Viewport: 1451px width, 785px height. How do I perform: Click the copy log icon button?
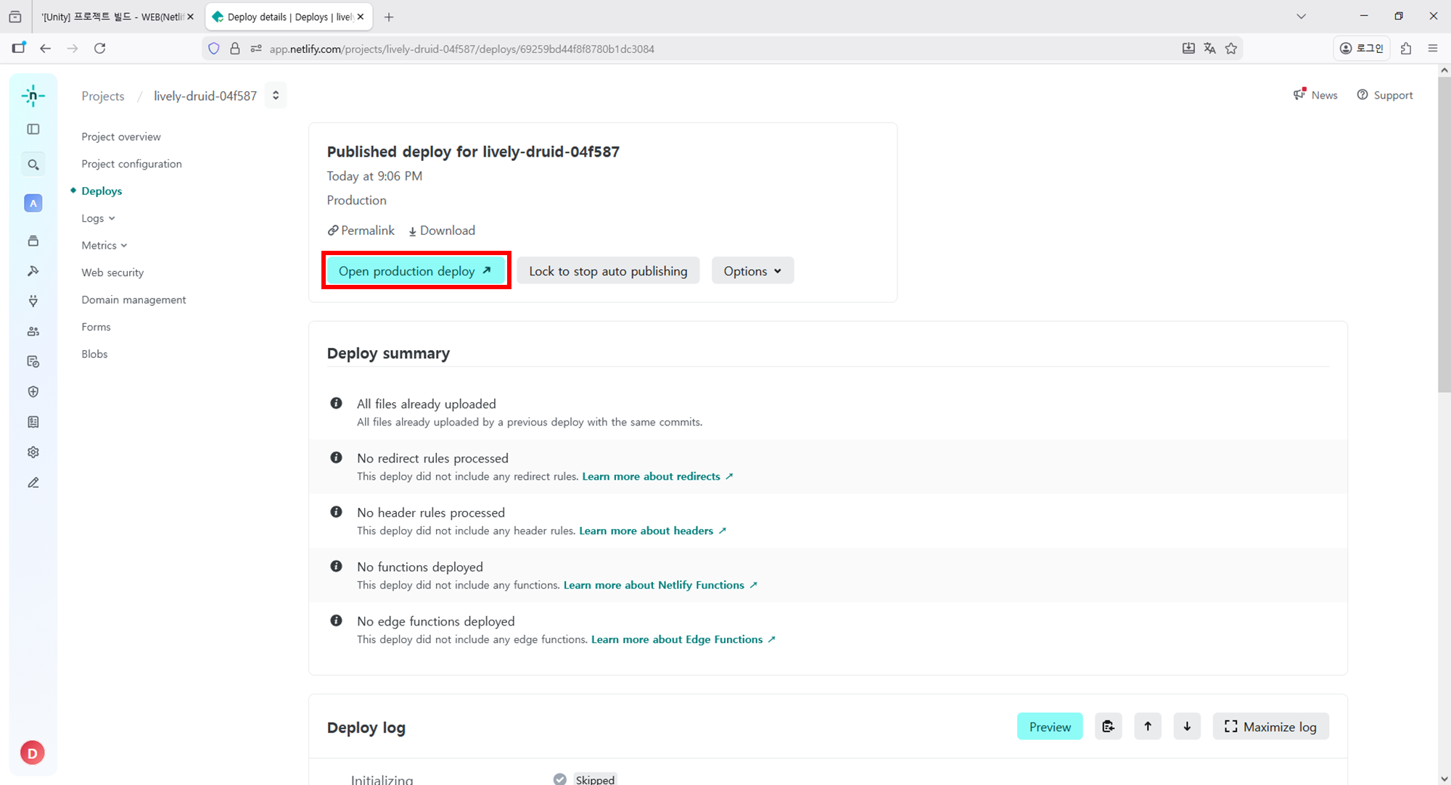(1108, 726)
